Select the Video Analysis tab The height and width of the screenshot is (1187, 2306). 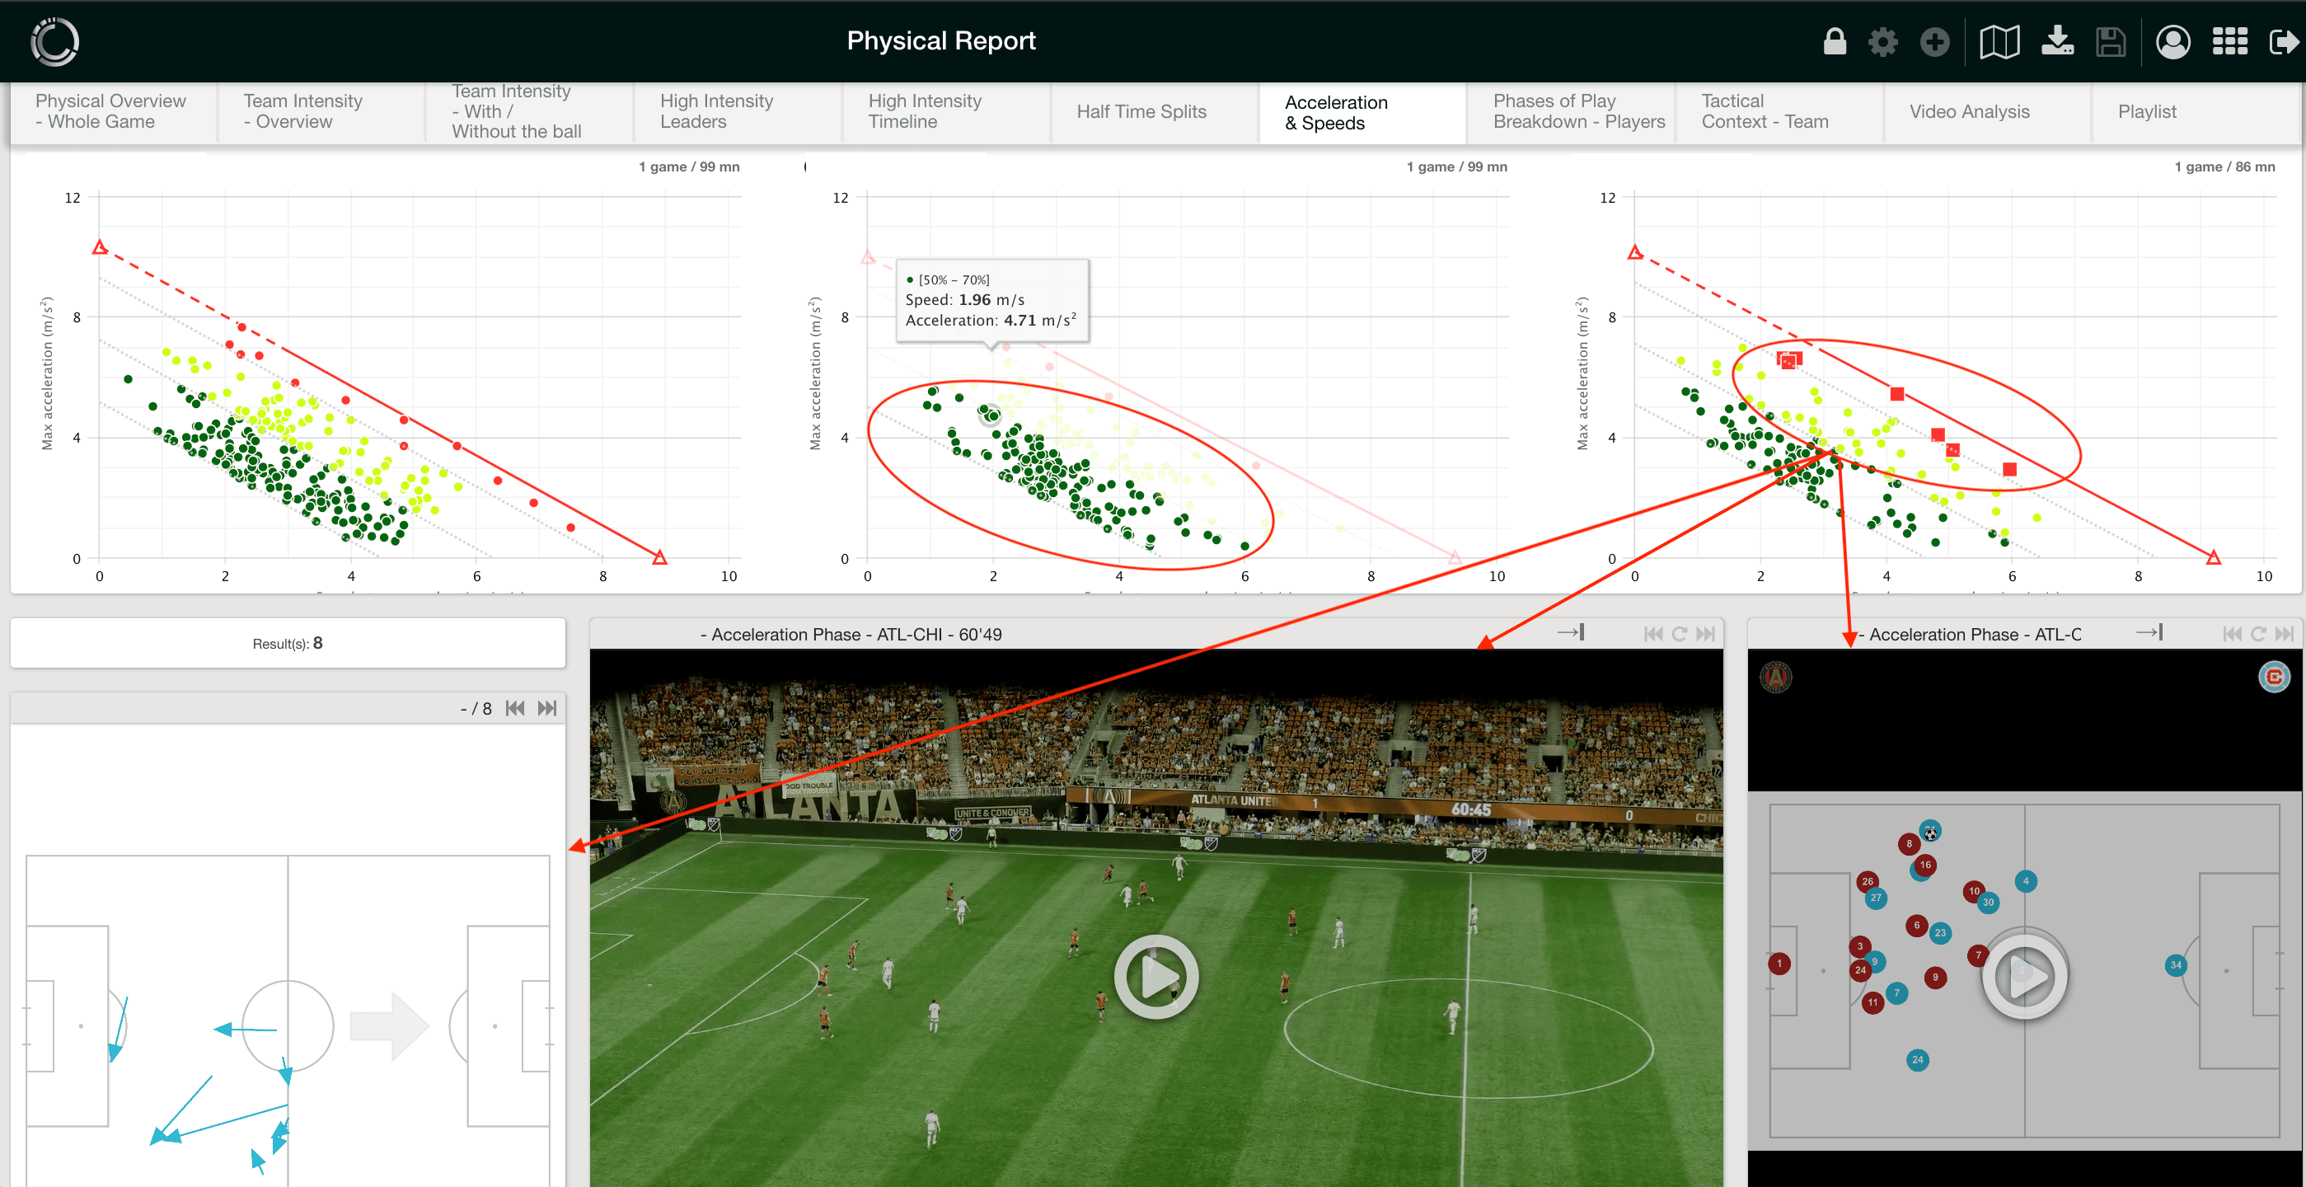(1970, 112)
